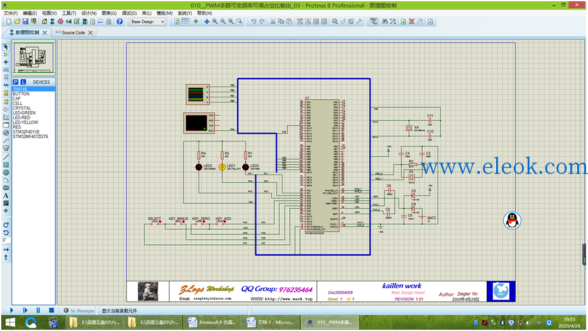Zoom in using the magnifier plus icon
The height and width of the screenshot is (331, 588).
tap(214, 22)
